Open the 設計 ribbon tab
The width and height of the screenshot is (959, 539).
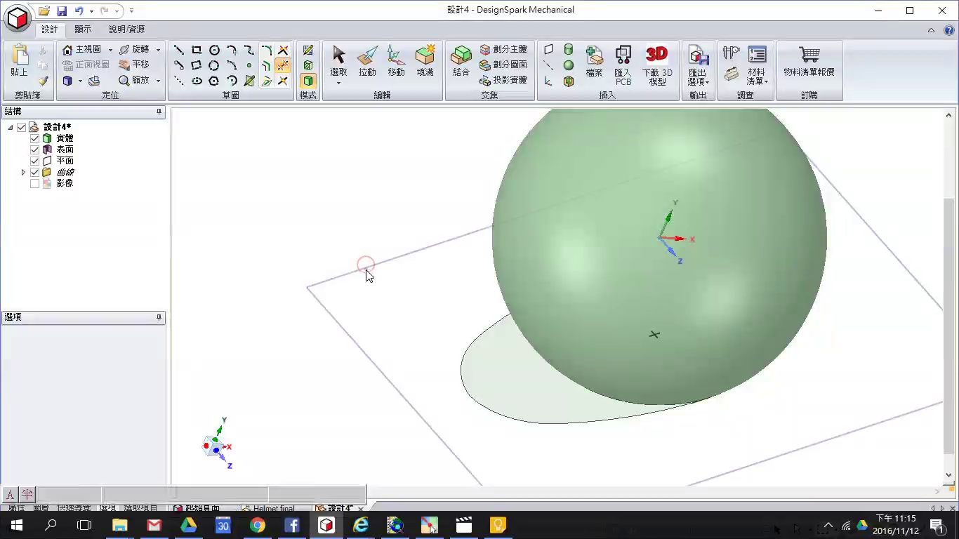49,29
